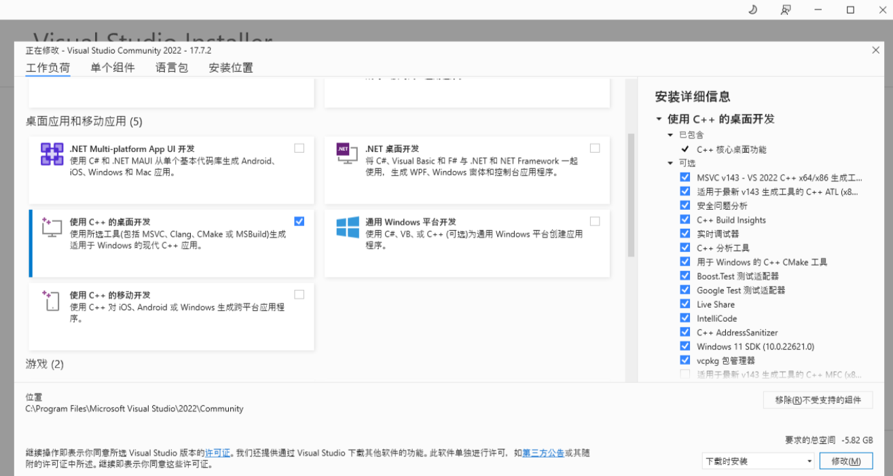Open the 安装位置 tab

click(231, 68)
